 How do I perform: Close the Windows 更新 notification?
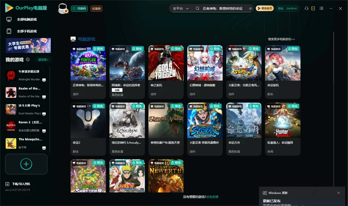339,193
